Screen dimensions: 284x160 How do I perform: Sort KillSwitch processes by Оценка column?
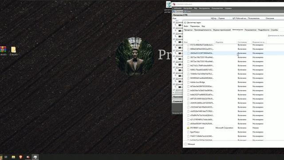tap(221, 18)
